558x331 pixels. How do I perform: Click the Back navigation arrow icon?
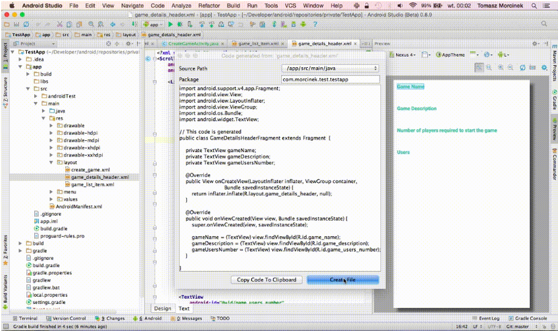coord(113,24)
